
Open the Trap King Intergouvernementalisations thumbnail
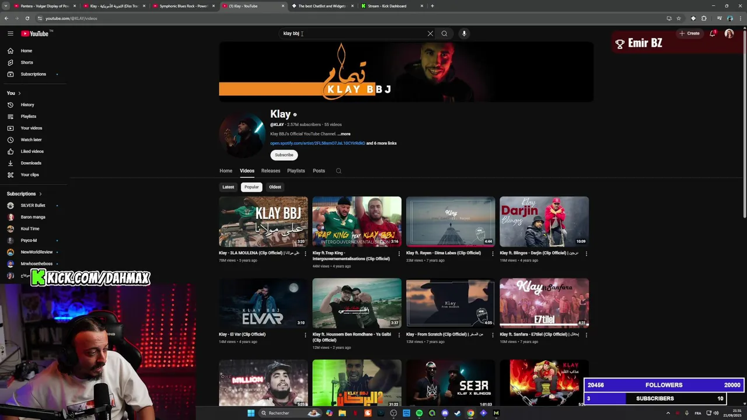tap(357, 222)
